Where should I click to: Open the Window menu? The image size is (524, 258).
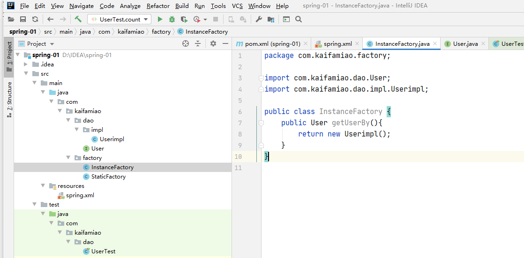coord(260,6)
